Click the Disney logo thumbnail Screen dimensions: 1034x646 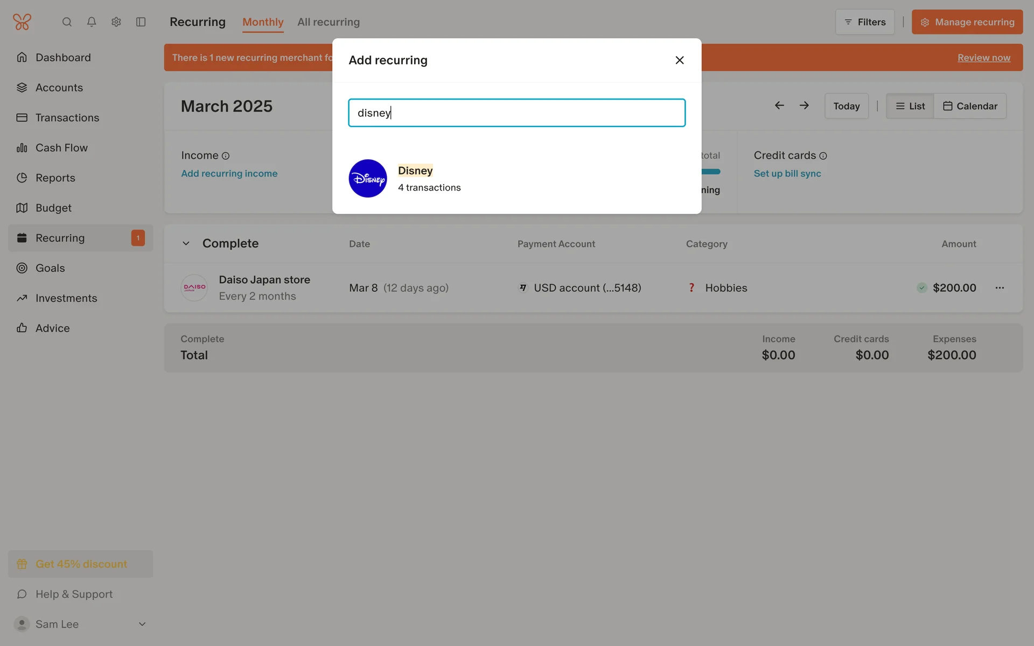coord(368,178)
